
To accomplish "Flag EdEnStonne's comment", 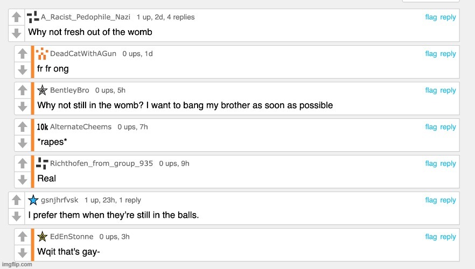I will pos(431,237).
